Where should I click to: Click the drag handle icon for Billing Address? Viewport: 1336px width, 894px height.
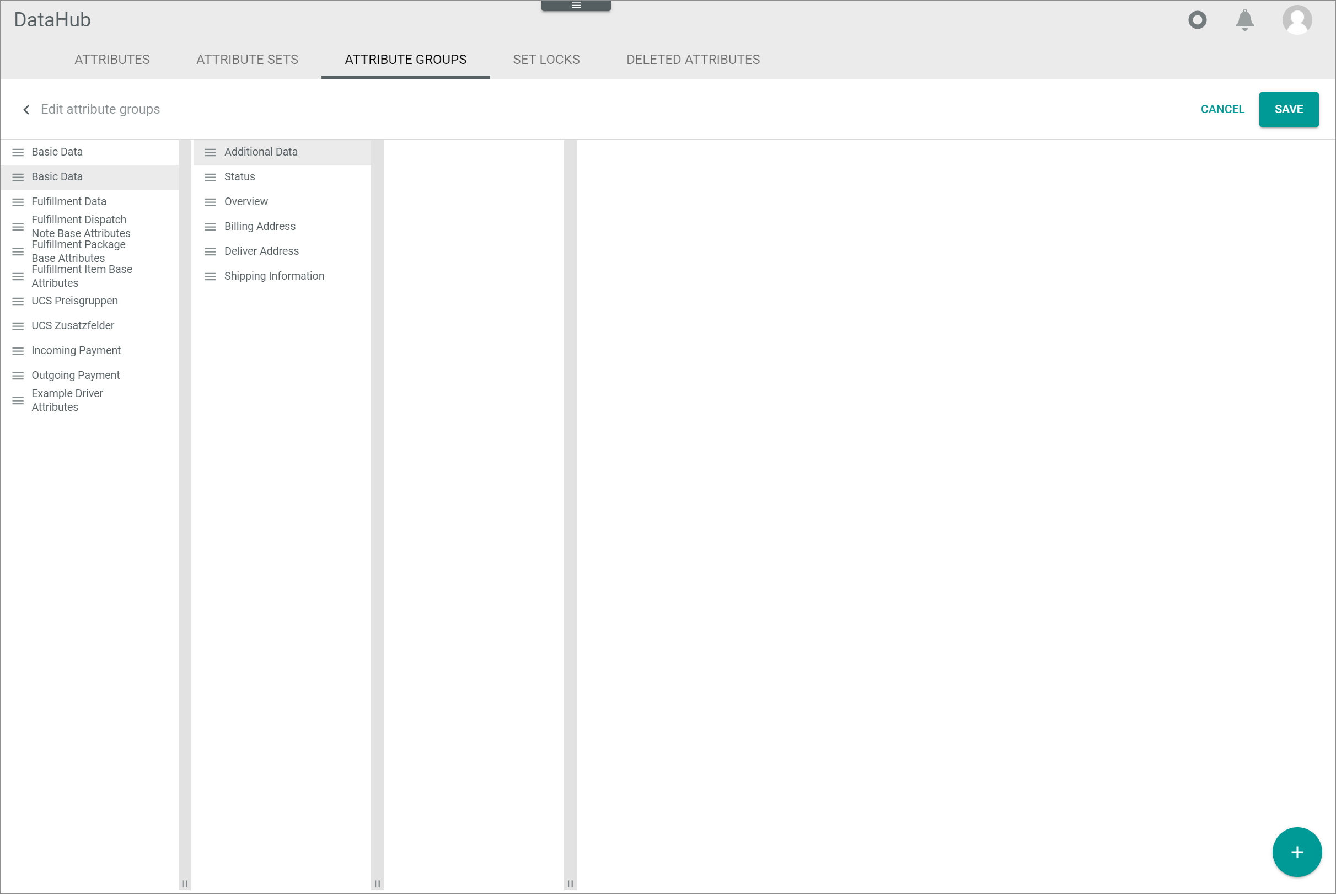pyautogui.click(x=210, y=227)
